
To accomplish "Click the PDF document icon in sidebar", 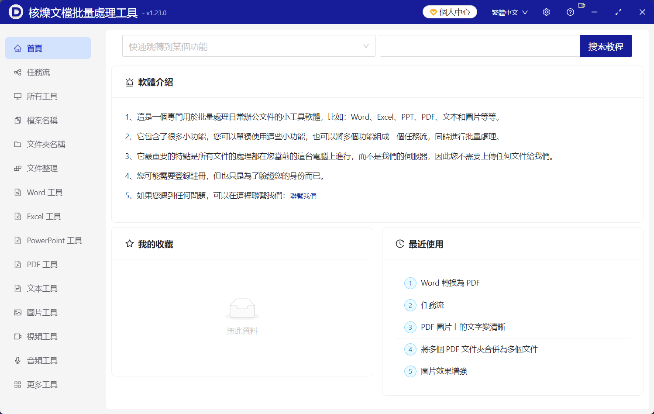I will 17,265.
